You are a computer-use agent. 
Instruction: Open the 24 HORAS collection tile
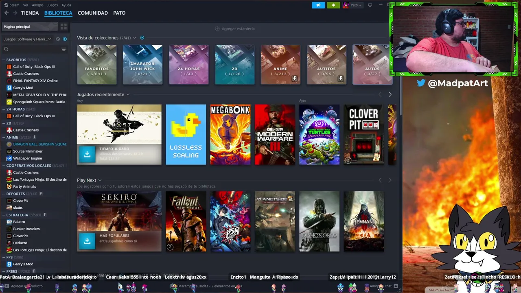189,65
